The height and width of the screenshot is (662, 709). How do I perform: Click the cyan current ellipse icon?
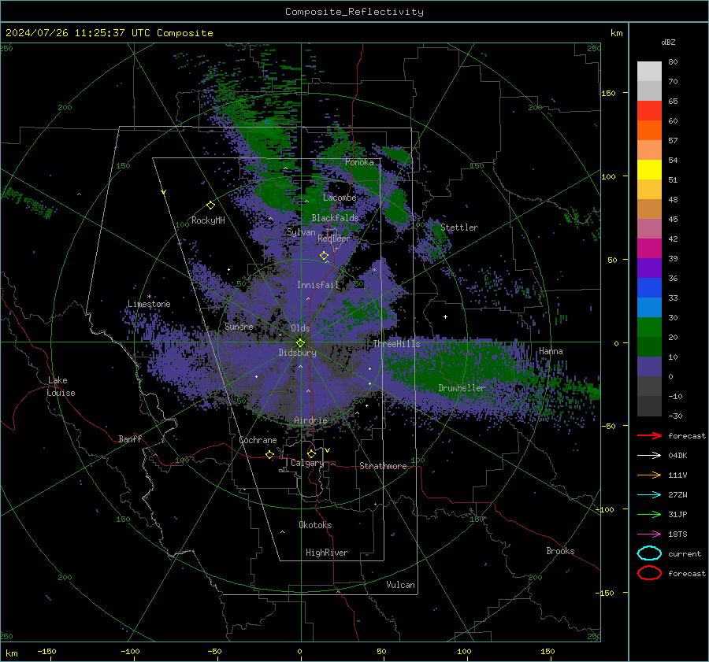coord(649,553)
